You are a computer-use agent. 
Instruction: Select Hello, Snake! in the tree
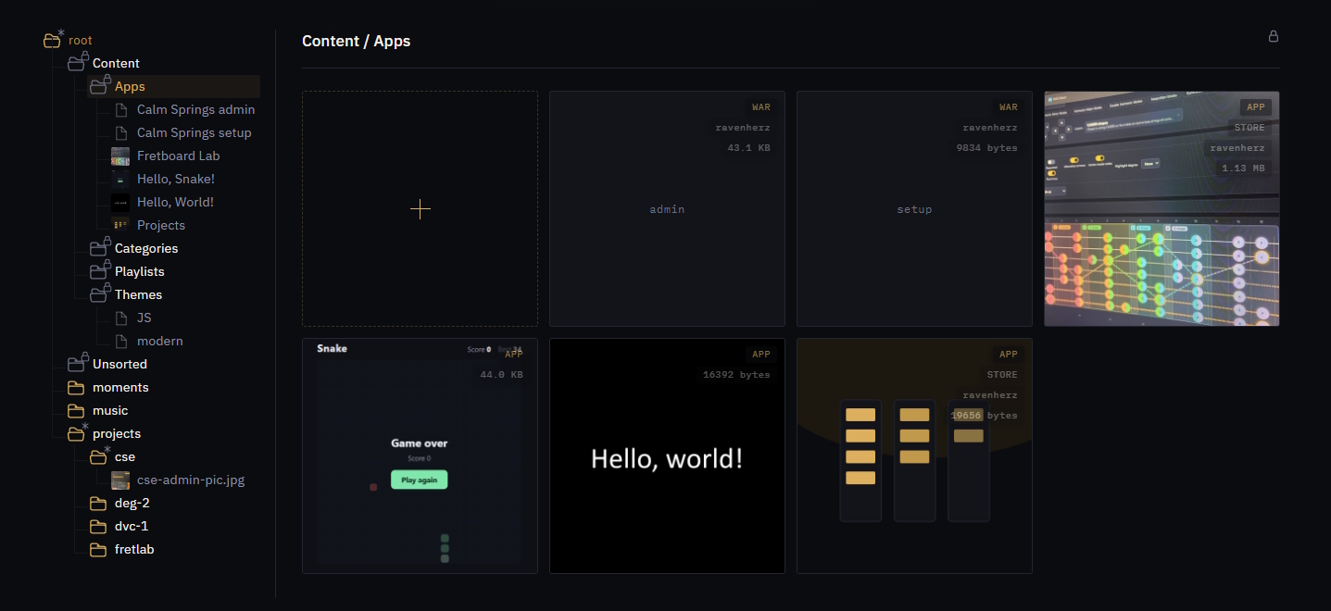tap(176, 179)
